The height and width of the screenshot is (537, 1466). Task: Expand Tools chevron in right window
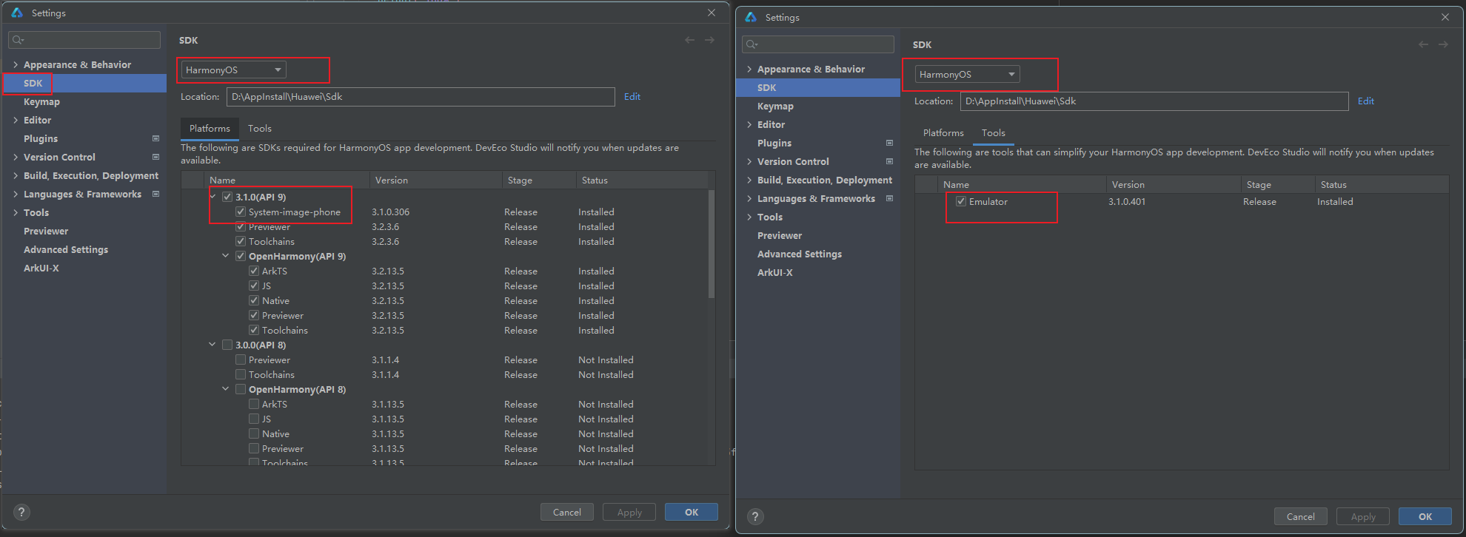[749, 217]
